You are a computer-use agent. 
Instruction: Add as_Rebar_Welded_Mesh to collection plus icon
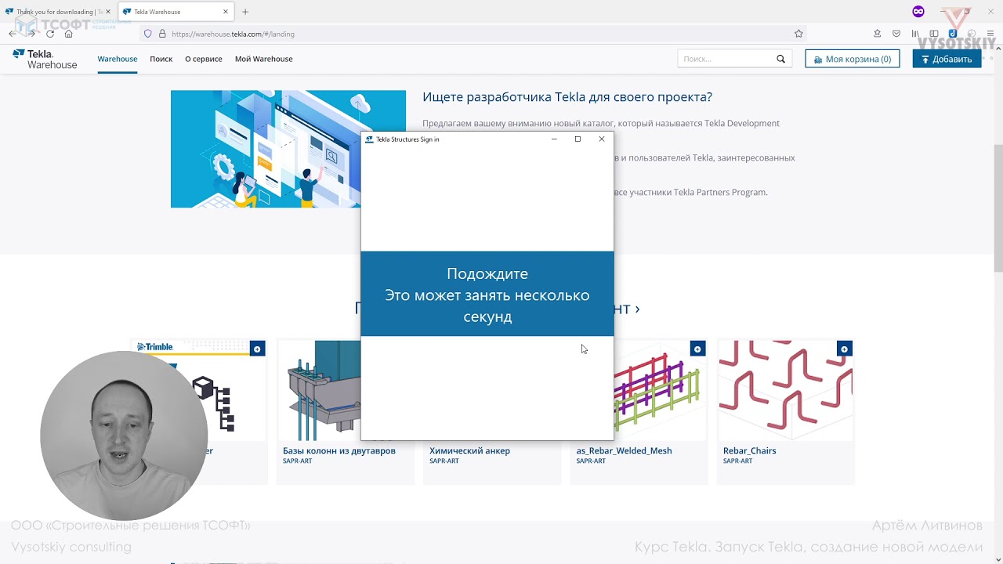(697, 349)
